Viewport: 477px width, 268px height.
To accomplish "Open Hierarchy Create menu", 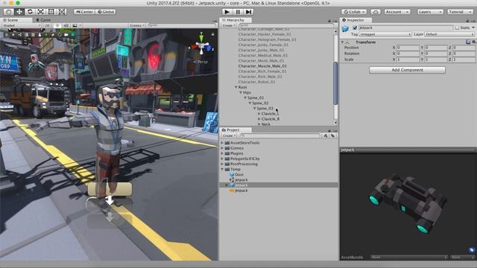I will click(229, 25).
